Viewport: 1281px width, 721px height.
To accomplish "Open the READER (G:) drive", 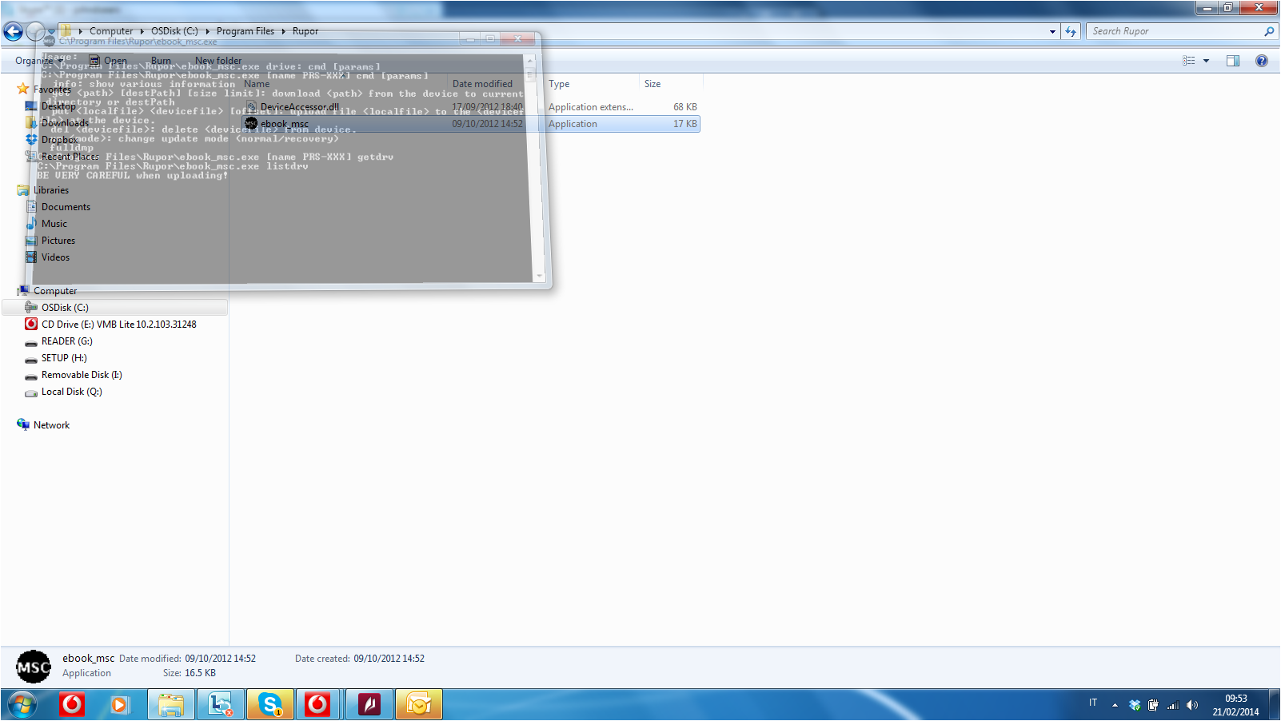I will pyautogui.click(x=67, y=341).
